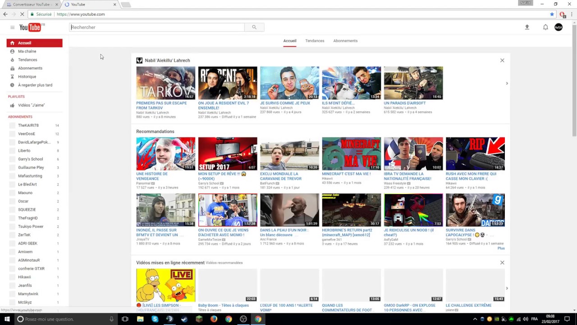This screenshot has height=325, width=577.
Task: Expand recommendations with Plus link
Action: pos(501,248)
